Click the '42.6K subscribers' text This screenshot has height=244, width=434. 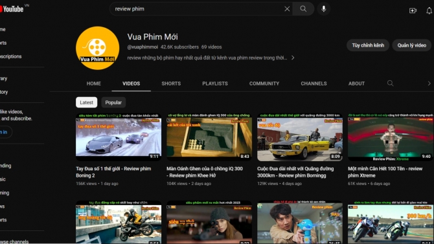click(179, 47)
